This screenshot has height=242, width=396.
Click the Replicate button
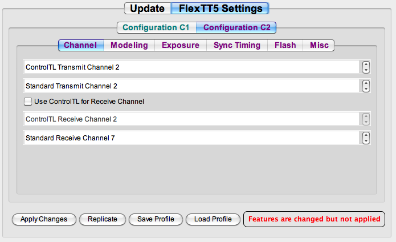coord(103,219)
